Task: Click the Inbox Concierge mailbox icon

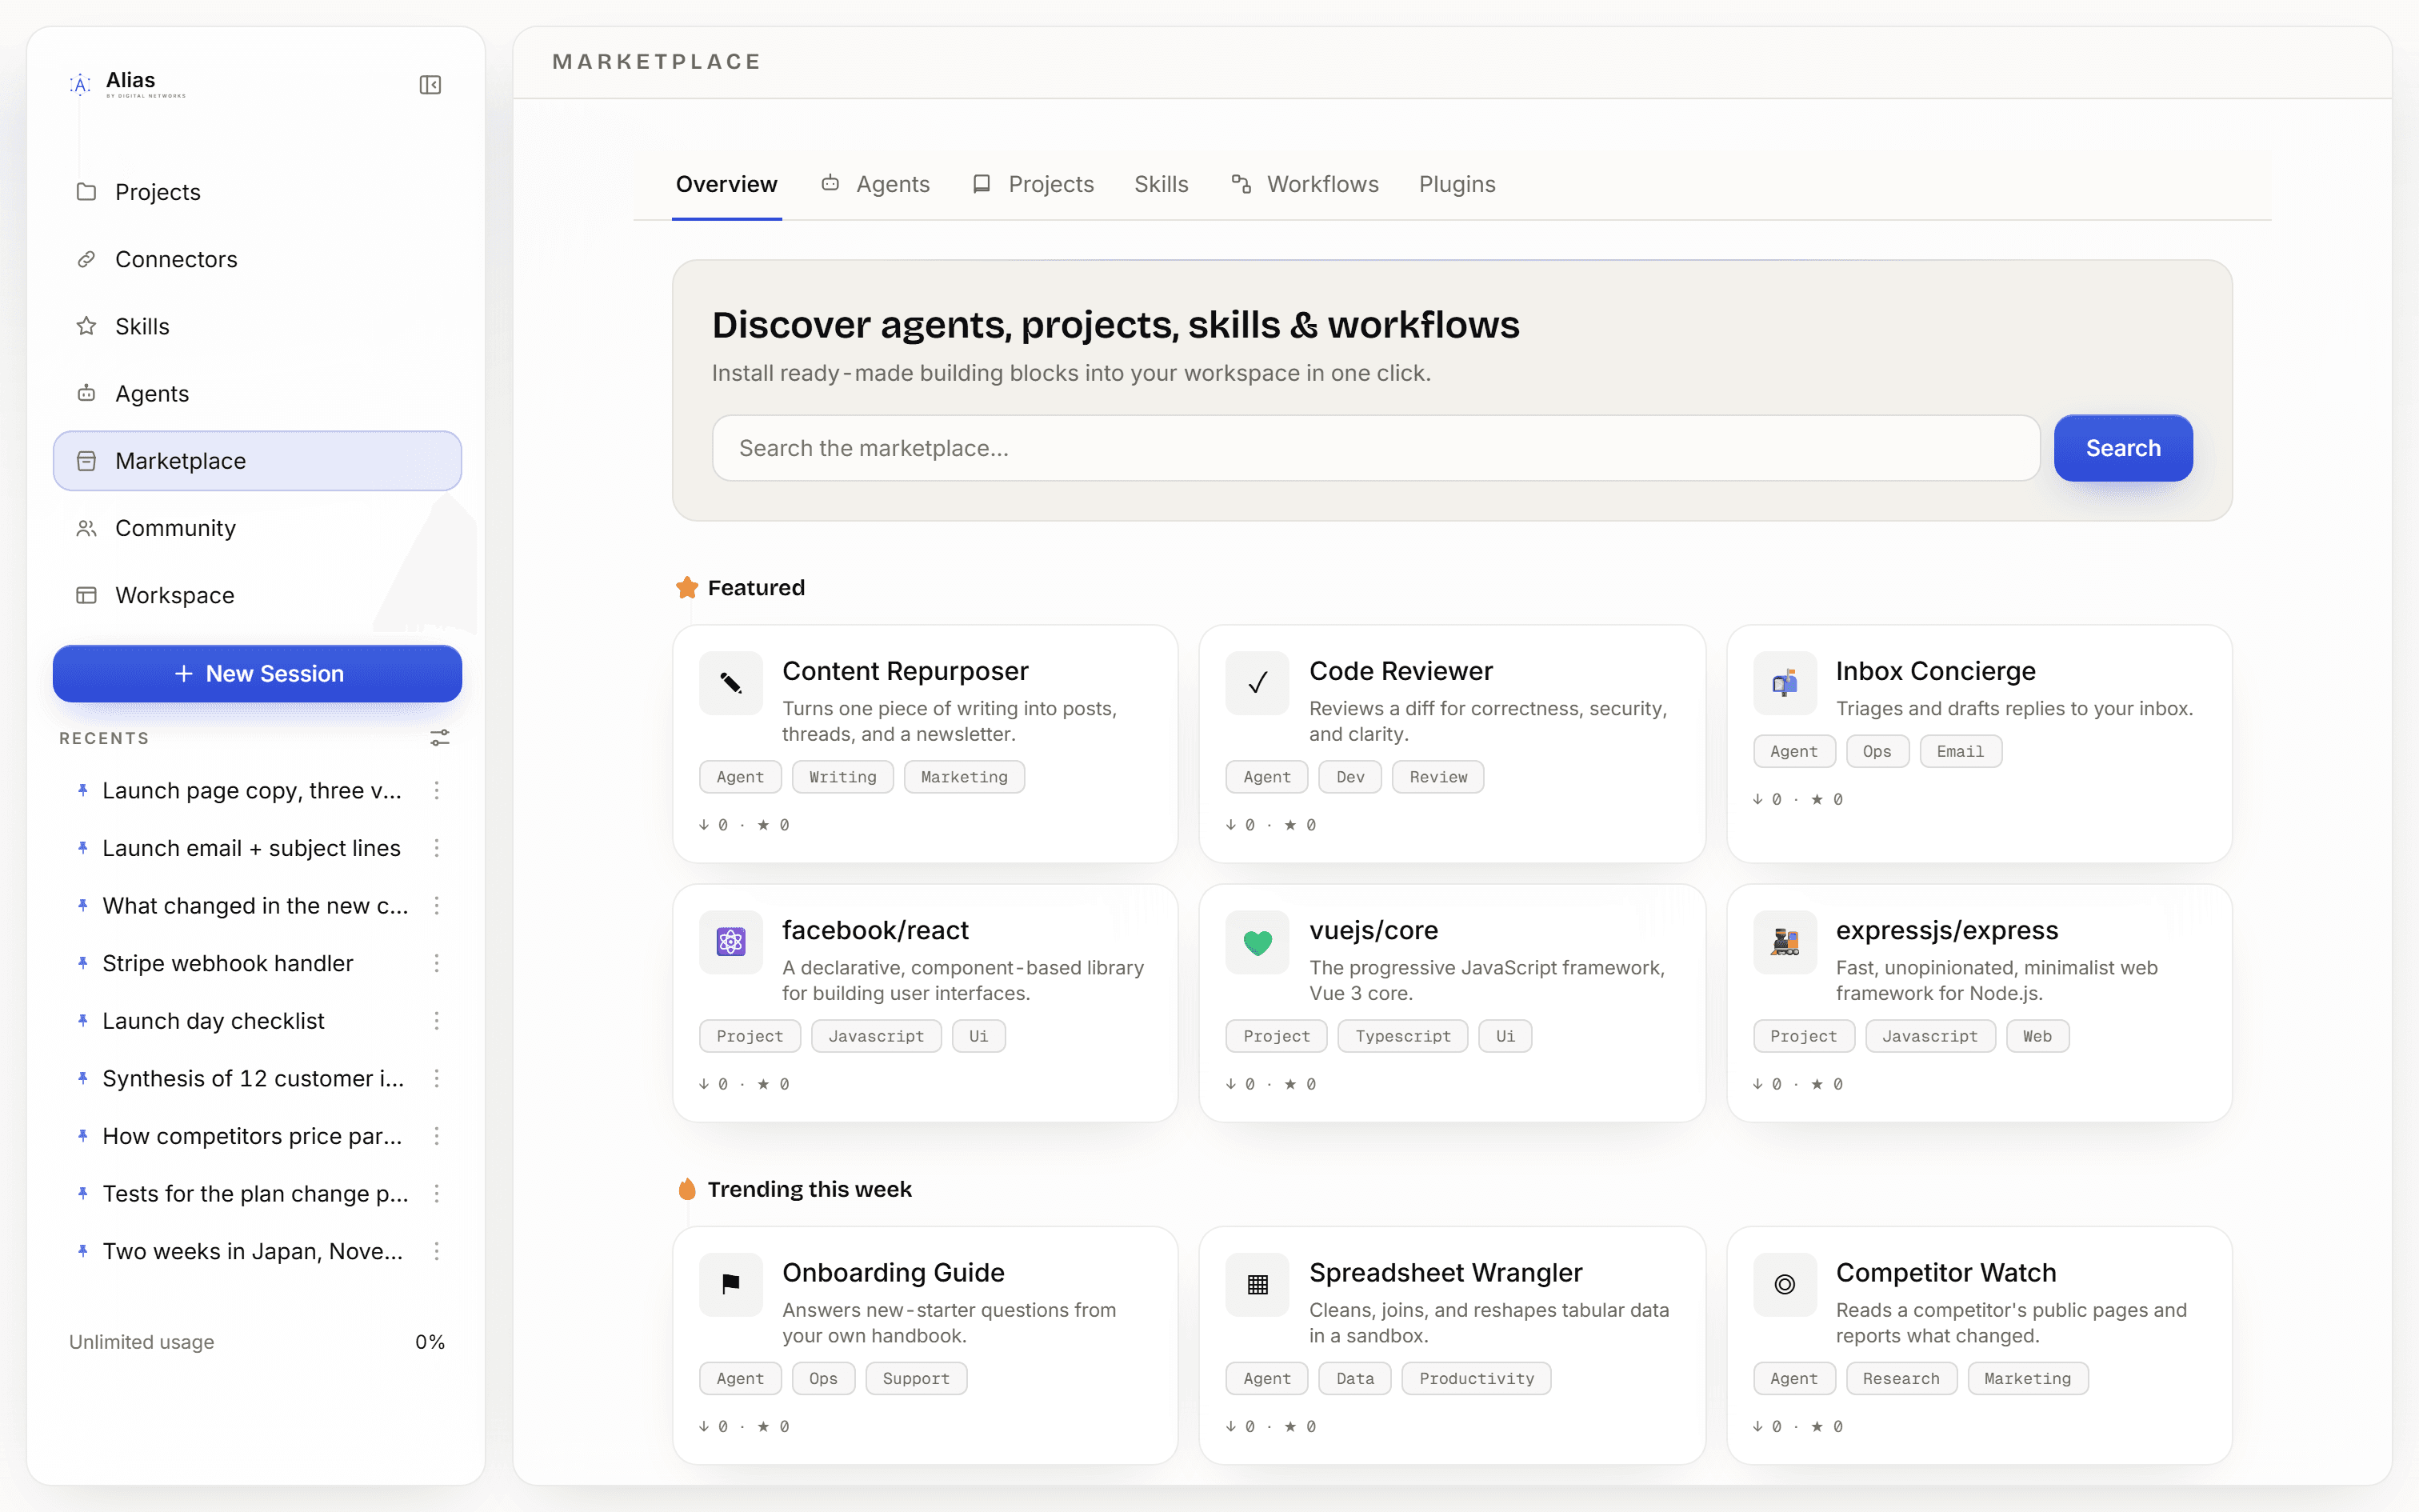Action: [x=1785, y=683]
